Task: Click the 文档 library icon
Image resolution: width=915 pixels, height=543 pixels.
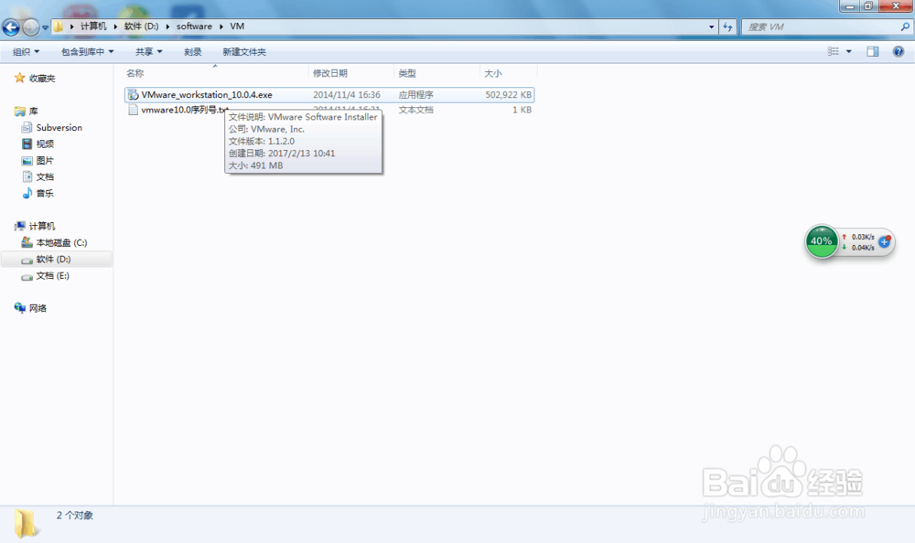Action: pyautogui.click(x=27, y=176)
